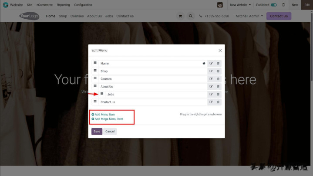
Task: Edit the Courses menu item
Action: click(211, 79)
